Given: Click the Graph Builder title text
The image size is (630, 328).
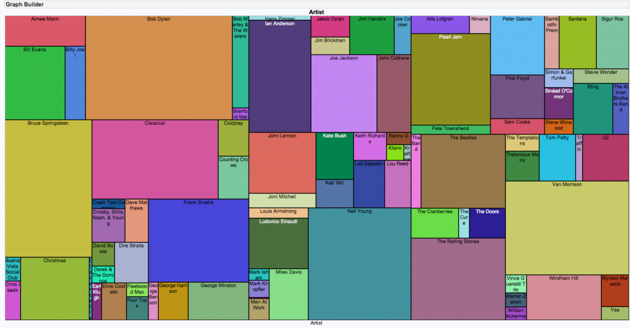Looking at the screenshot, I should [x=25, y=4].
